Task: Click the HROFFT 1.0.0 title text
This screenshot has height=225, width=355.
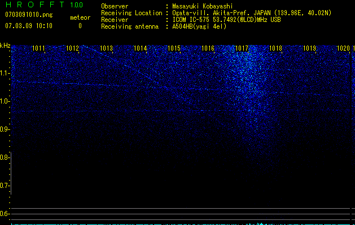Action: (44, 4)
